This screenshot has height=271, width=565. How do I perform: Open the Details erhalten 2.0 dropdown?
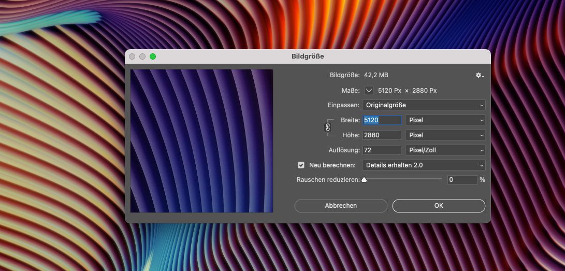point(423,165)
